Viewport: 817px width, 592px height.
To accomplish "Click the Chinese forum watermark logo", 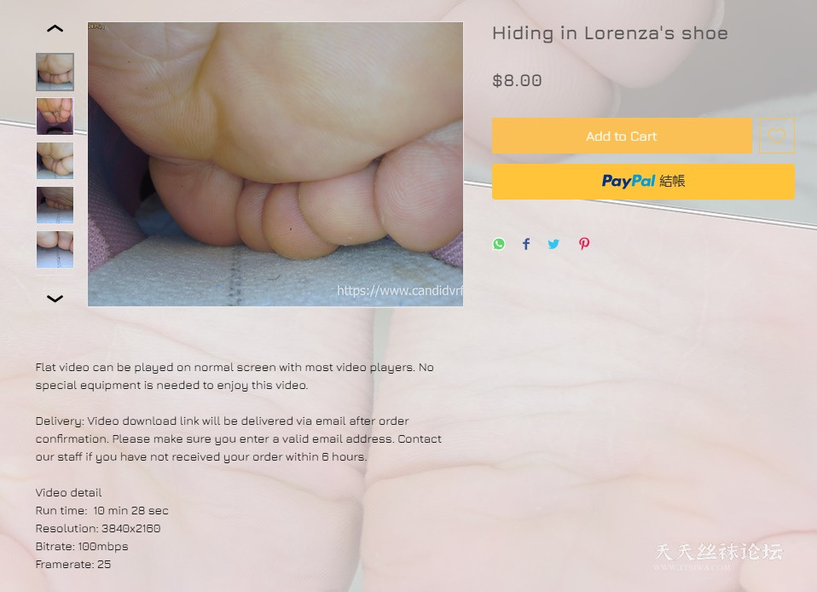I will [719, 556].
